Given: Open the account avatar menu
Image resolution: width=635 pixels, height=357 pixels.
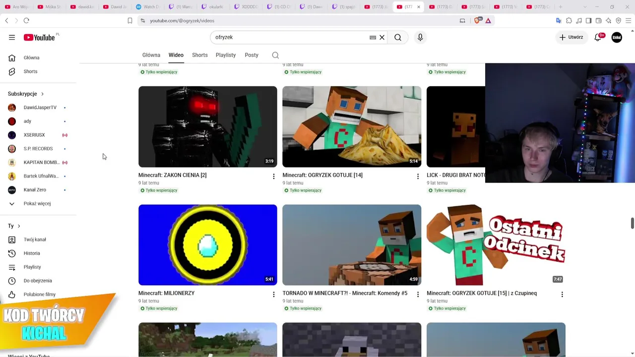Looking at the screenshot, I should (617, 37).
